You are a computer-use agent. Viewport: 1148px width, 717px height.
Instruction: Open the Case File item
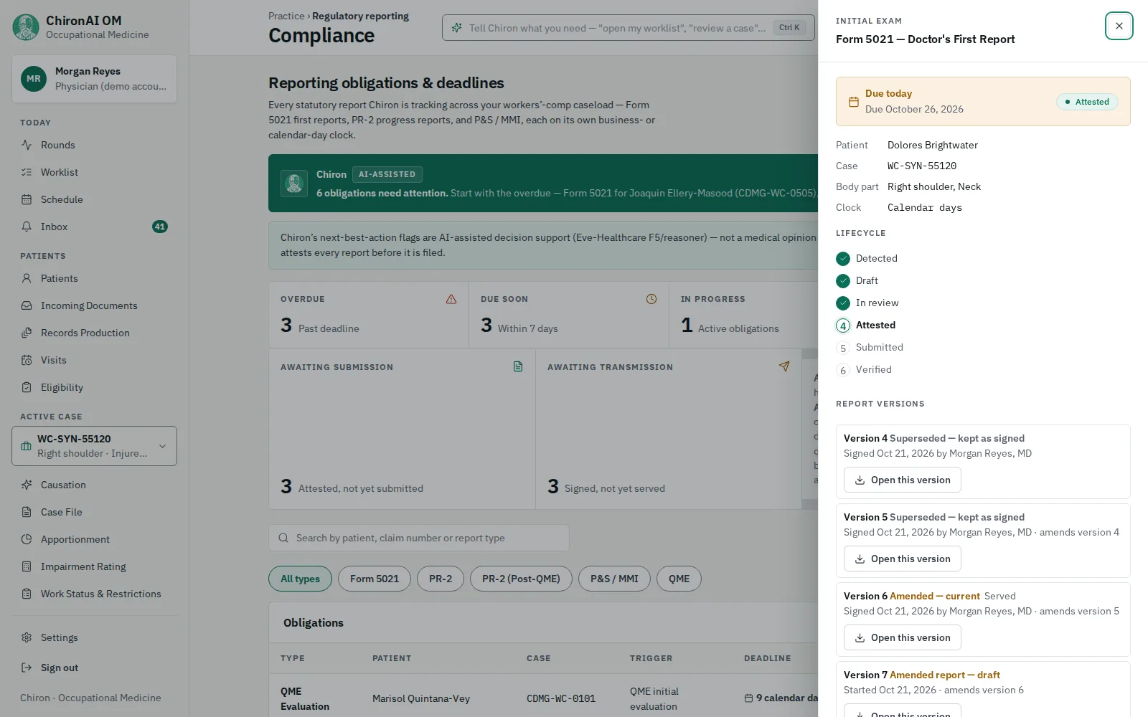[94, 512]
